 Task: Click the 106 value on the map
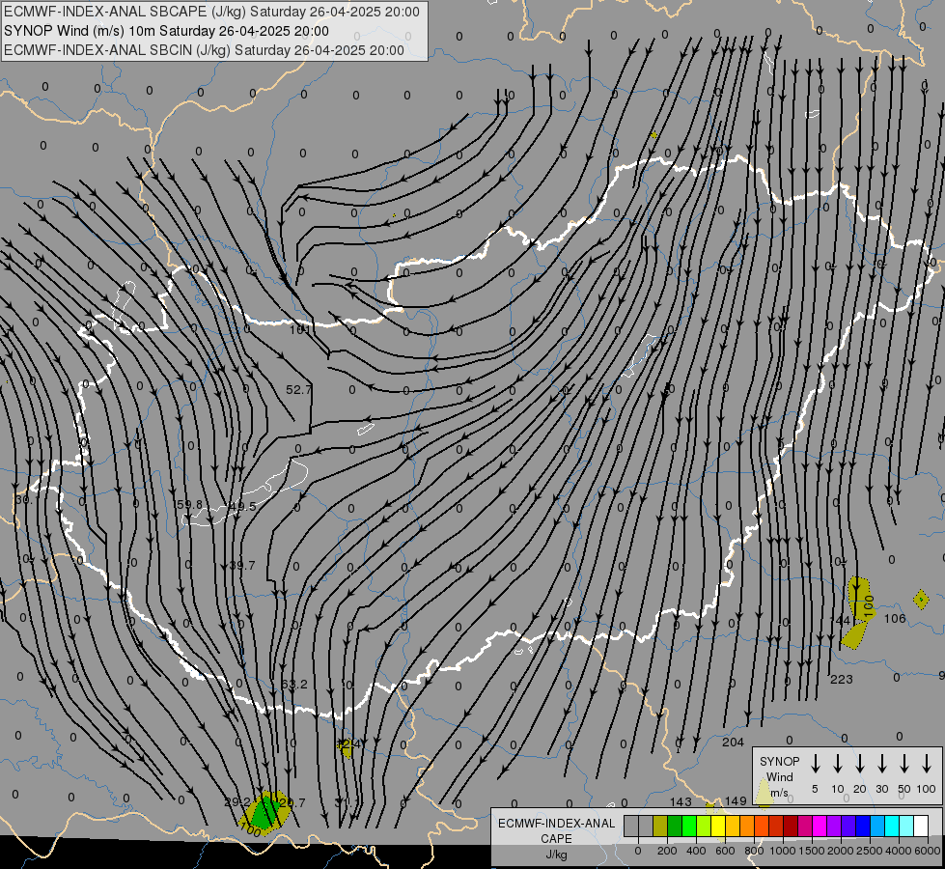tap(895, 618)
